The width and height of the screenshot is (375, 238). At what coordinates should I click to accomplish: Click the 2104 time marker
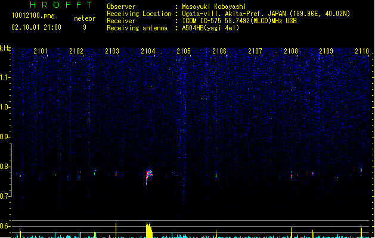[148, 51]
